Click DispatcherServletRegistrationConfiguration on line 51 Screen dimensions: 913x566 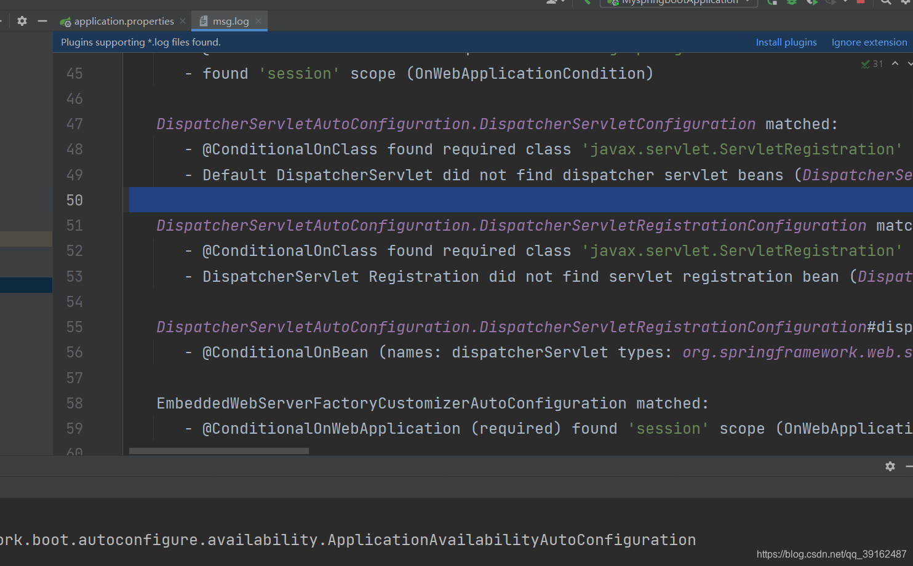672,226
